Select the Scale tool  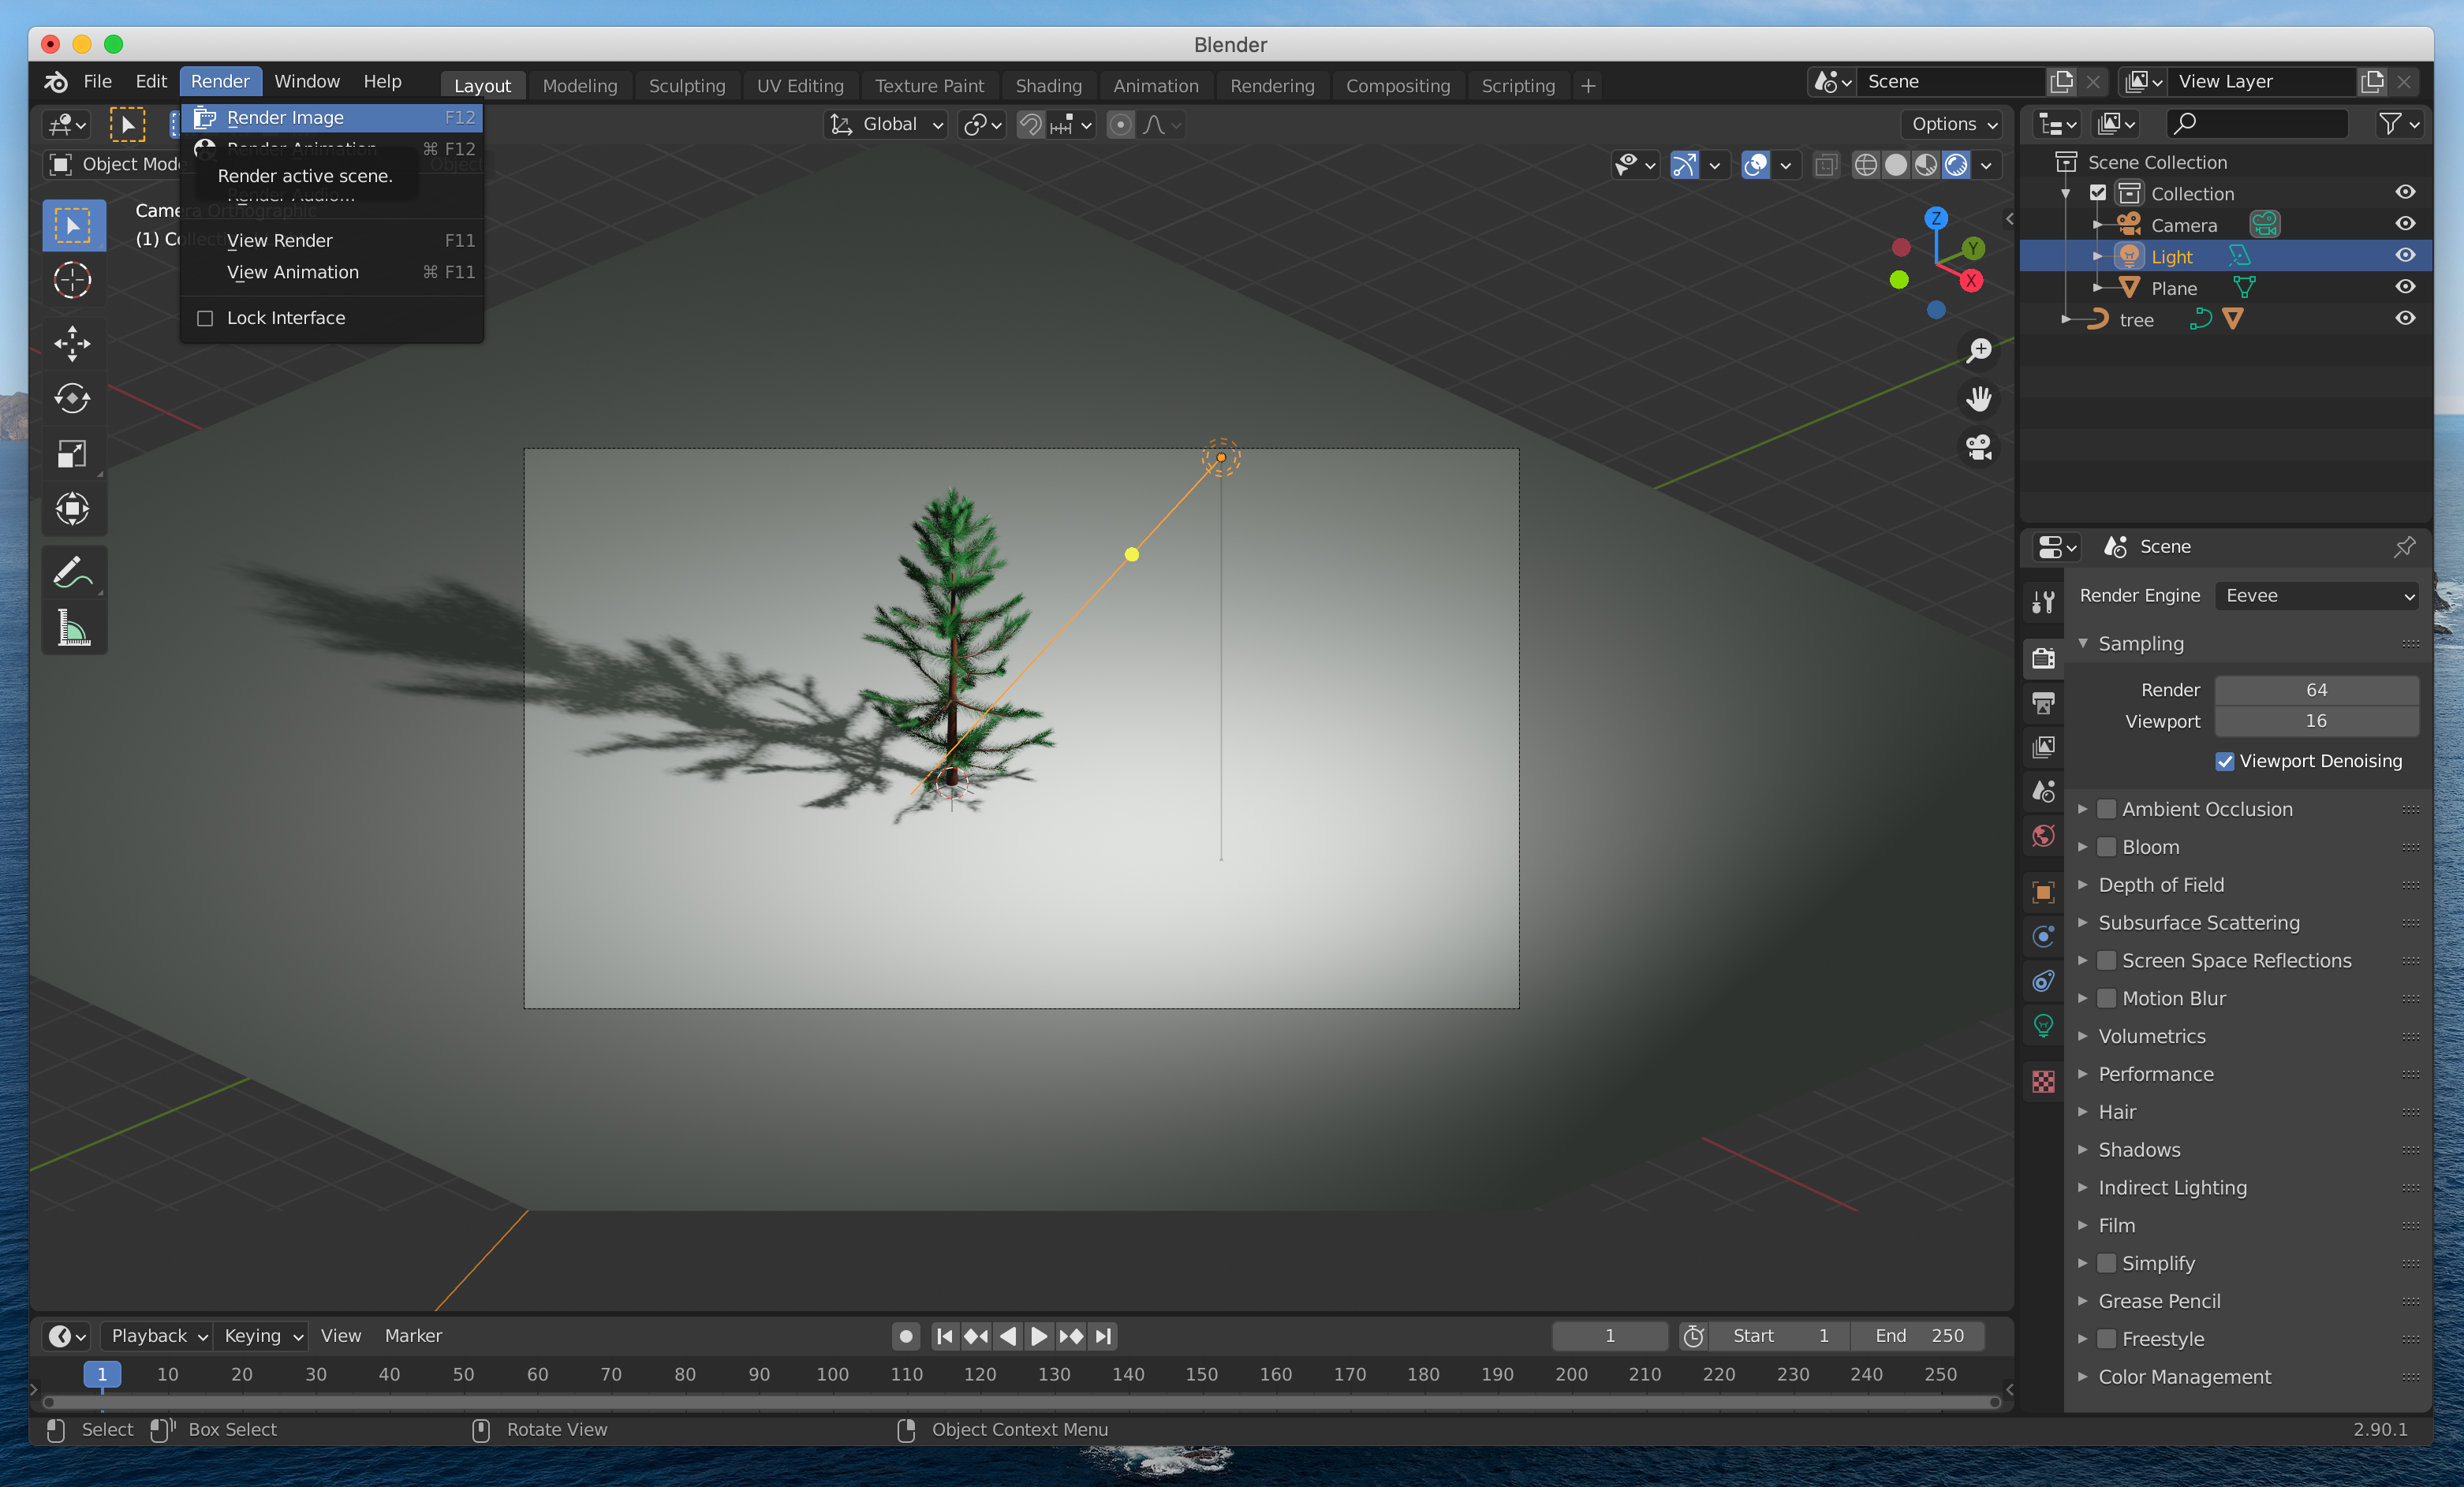coord(72,455)
